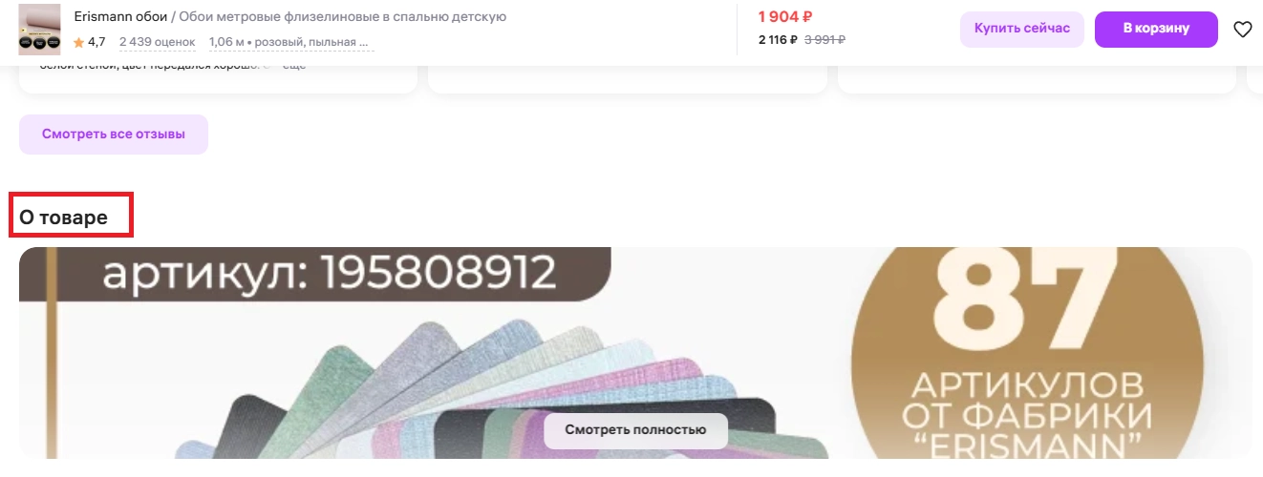Image resolution: width=1263 pixels, height=477 pixels.
Task: Expand variant selector 1,06 м • розовый
Action: point(291,42)
